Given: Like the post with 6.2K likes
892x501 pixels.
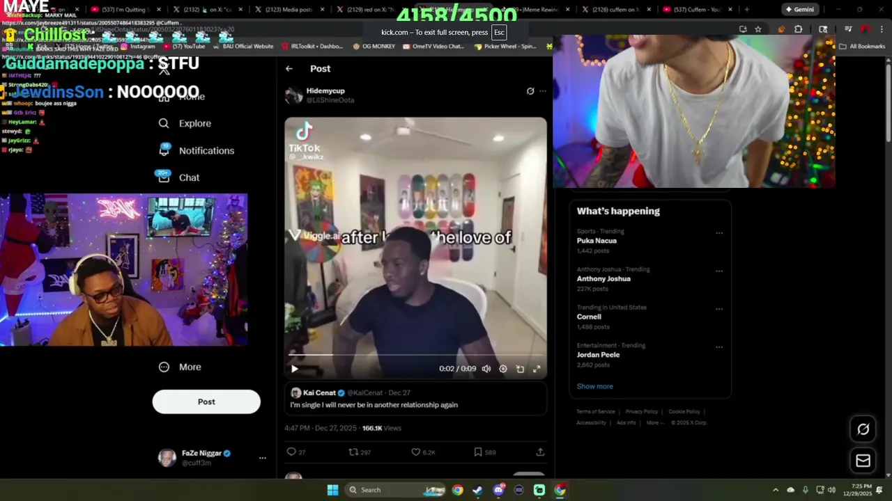Looking at the screenshot, I should pyautogui.click(x=423, y=452).
